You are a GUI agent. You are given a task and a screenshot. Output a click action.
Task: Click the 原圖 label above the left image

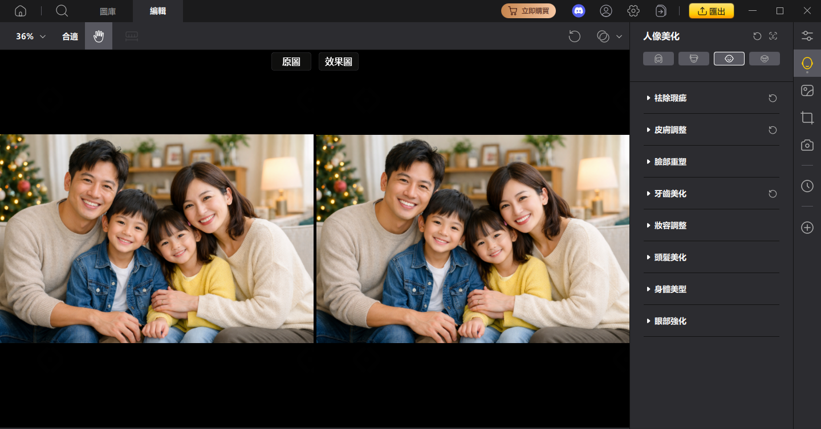pyautogui.click(x=291, y=61)
